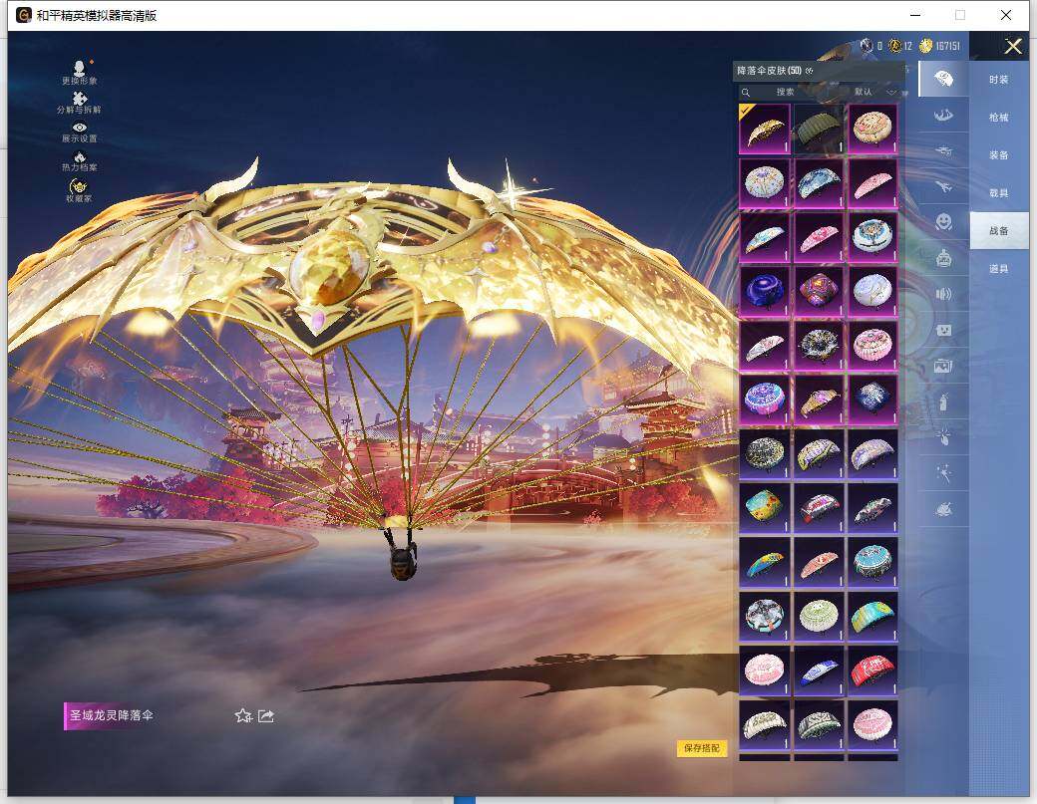Switch to the 载具 tab
The height and width of the screenshot is (804, 1037).
[998, 193]
